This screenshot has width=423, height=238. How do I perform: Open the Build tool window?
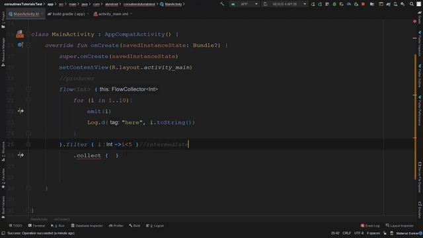pyautogui.click(x=134, y=225)
